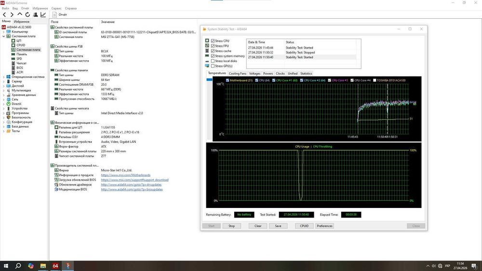482x271 pixels.
Task: Open the Сервис menu
Action: (x=56, y=8)
